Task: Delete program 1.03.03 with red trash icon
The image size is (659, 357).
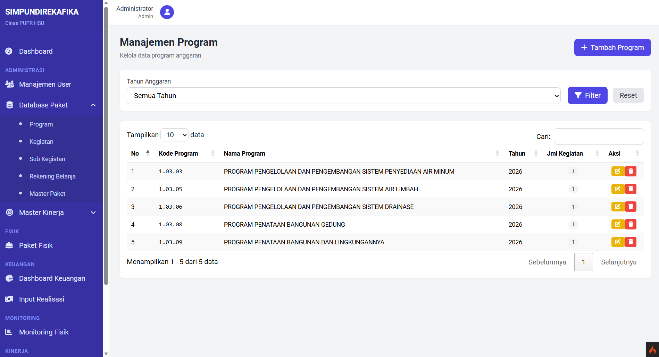Action: [x=631, y=171]
